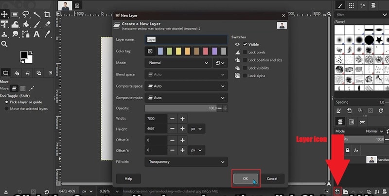Increase Width with the plus button
The image size is (389, 196).
(x=183, y=119)
